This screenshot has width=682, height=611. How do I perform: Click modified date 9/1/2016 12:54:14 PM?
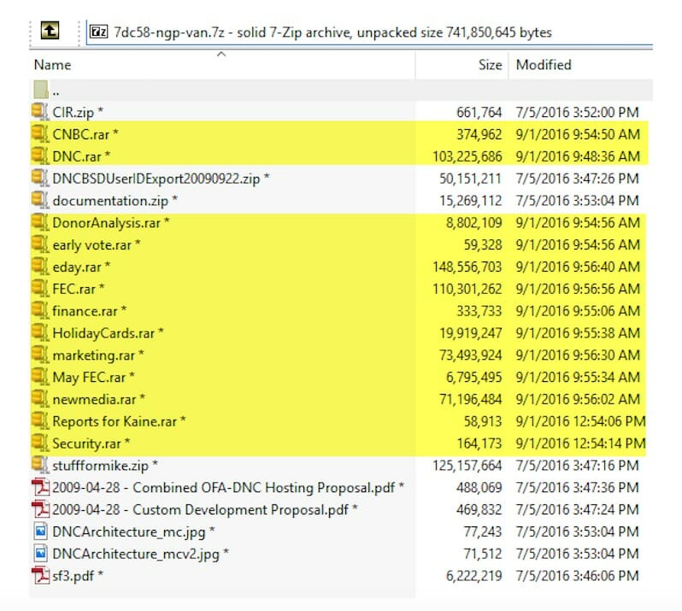[x=580, y=444]
